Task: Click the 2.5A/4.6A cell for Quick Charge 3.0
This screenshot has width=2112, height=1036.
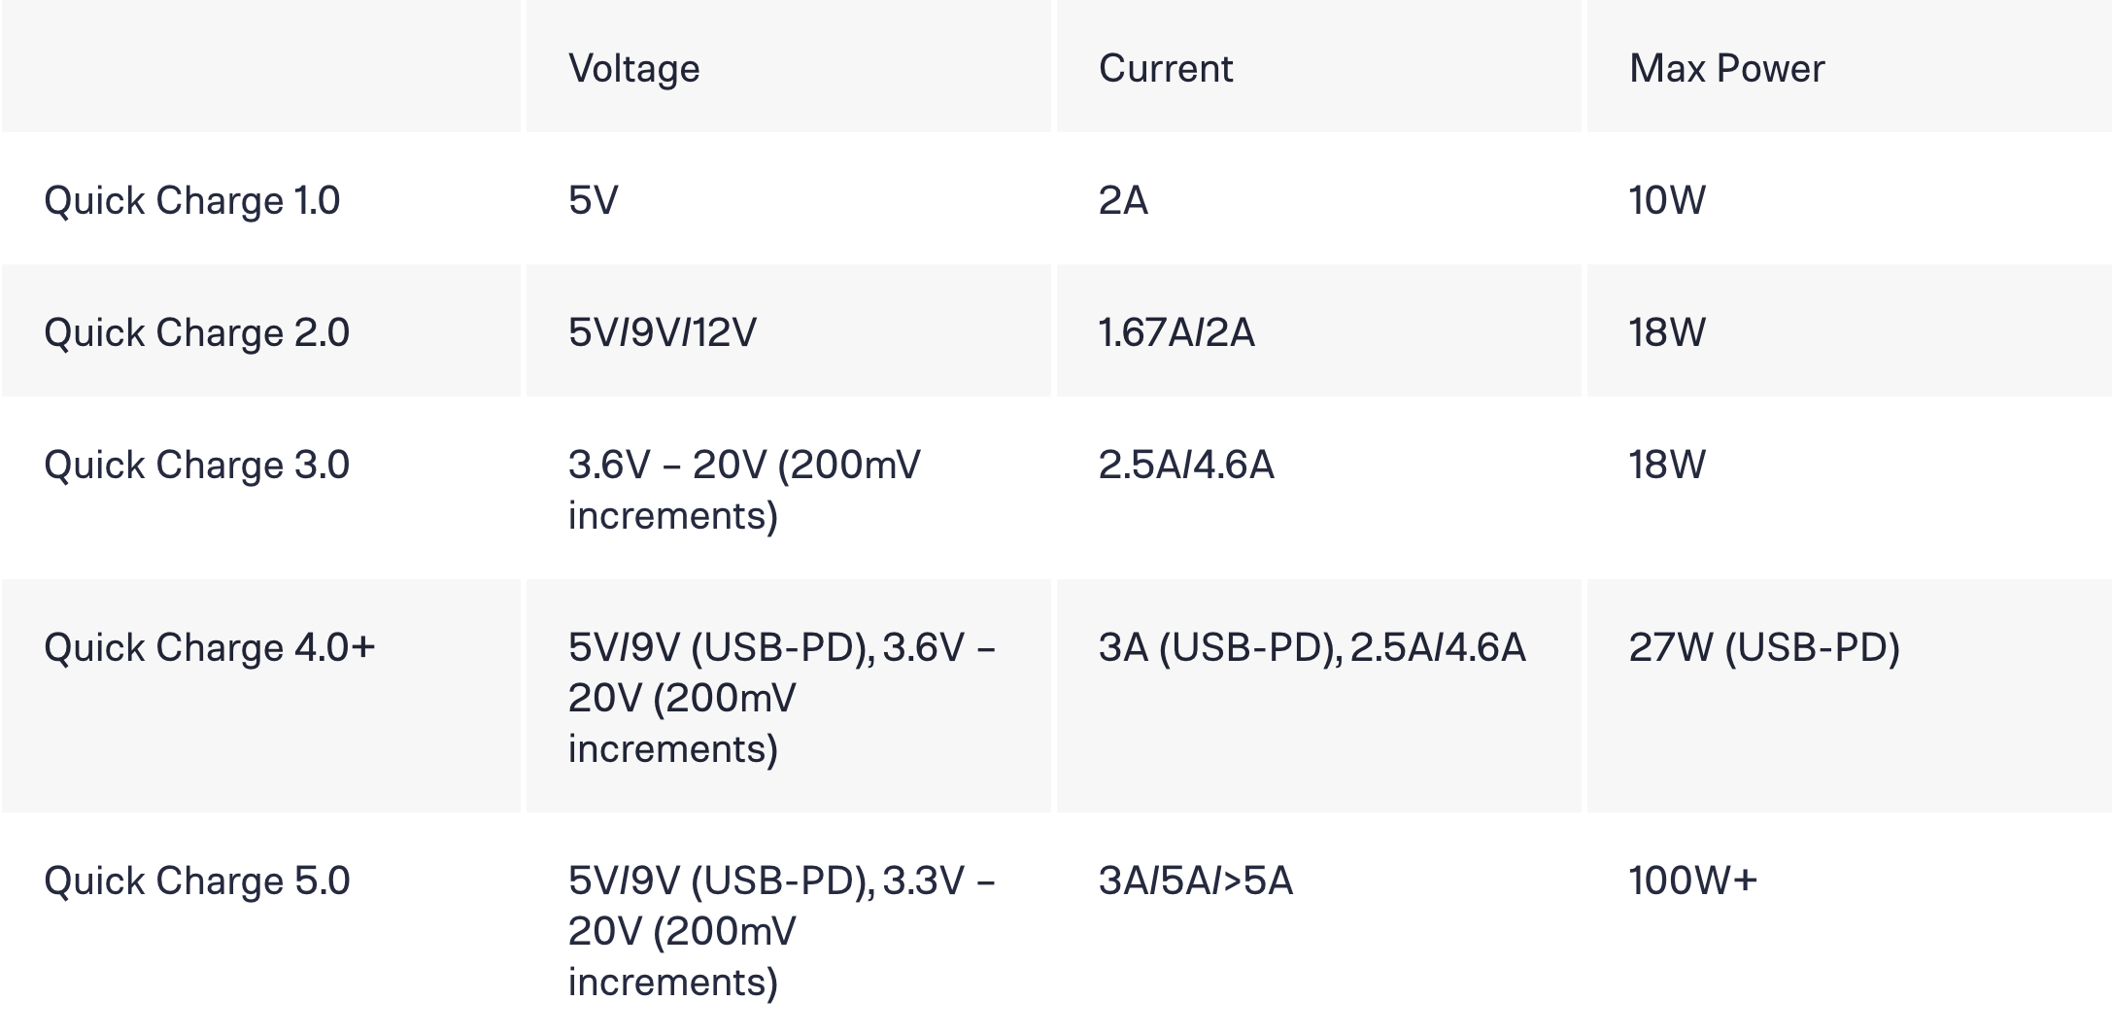Action: 1185,465
